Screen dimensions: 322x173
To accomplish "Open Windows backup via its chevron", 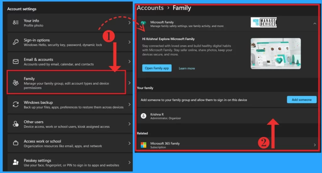I will 129,104.
